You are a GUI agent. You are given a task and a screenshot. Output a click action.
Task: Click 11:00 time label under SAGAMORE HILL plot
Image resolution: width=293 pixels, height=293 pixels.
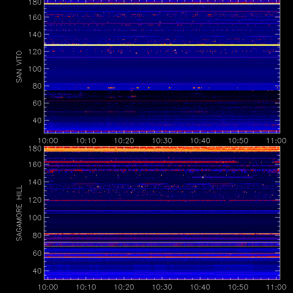(277, 287)
